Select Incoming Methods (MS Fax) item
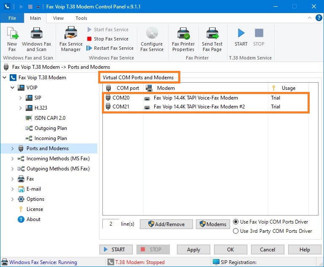The height and width of the screenshot is (267, 324). 54,159
